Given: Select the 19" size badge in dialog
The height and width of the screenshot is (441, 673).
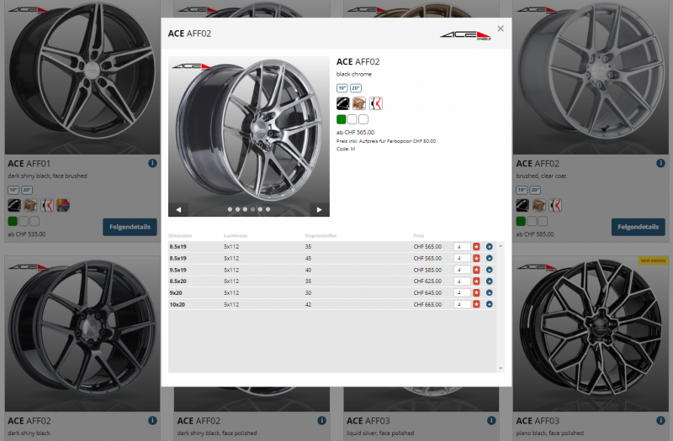Looking at the screenshot, I should [x=342, y=88].
